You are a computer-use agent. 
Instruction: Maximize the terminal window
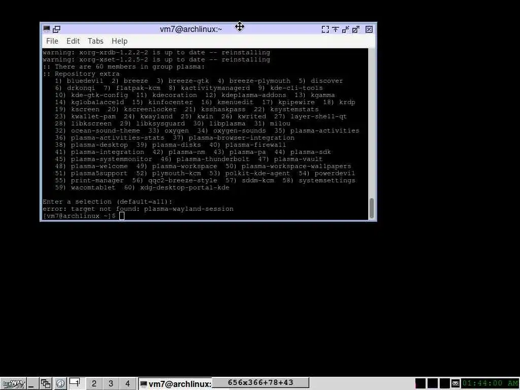point(356,29)
